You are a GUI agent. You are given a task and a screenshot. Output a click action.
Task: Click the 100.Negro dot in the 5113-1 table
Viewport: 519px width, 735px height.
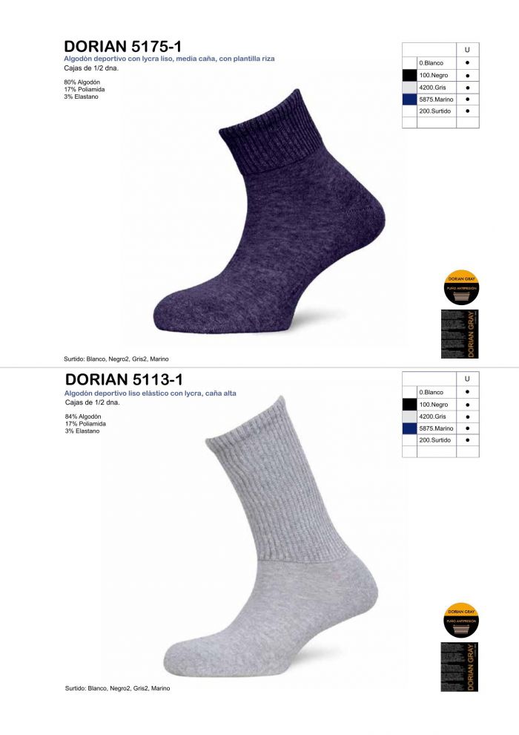[x=468, y=405]
